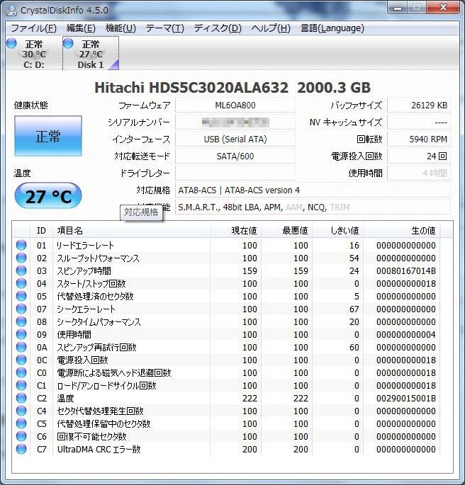Click status orb for row C4 セクタ代替処理発生回数
Viewport: 465px width, 485px height.
[21, 411]
